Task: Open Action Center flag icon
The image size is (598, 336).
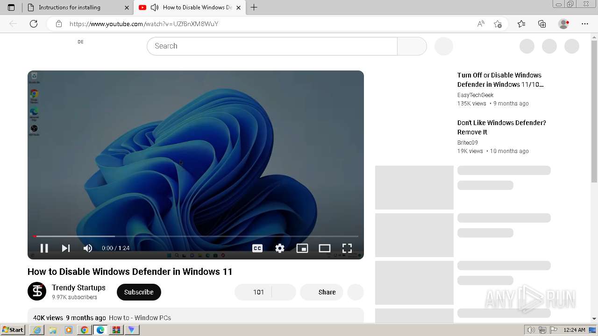Action: pos(554,330)
